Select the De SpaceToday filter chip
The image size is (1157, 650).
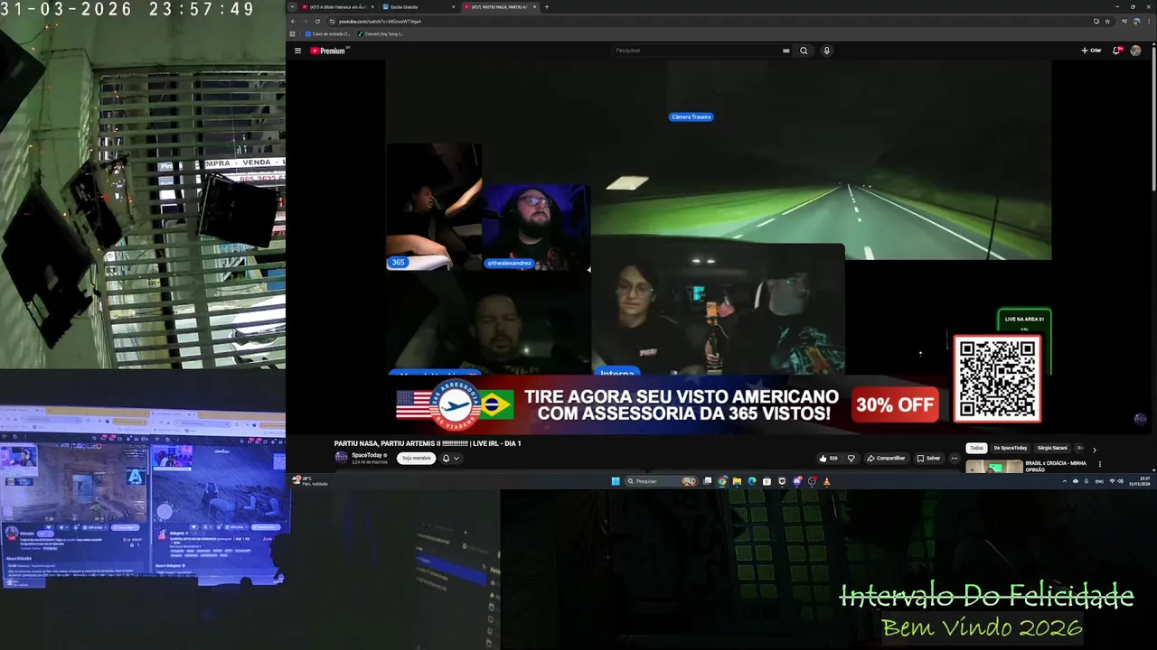point(1010,448)
